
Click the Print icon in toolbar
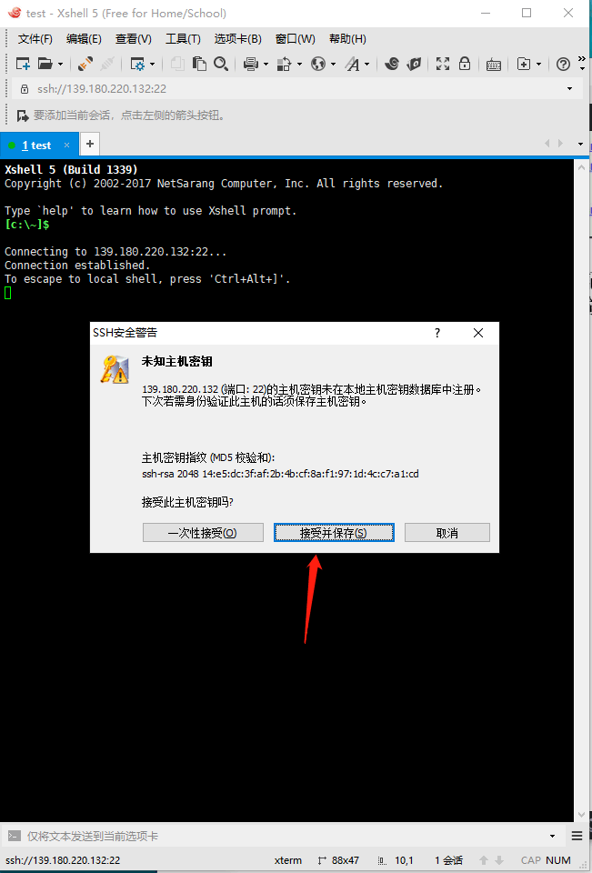[251, 64]
